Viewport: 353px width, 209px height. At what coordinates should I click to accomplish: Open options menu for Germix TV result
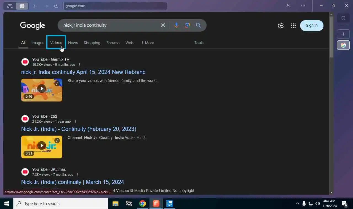(80, 65)
